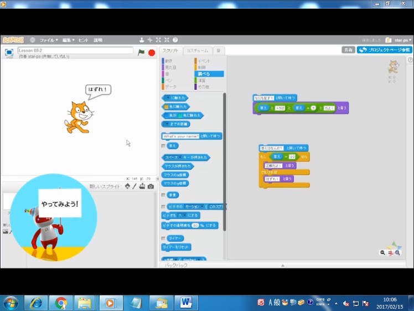Viewport: 414px width, 311px height.
Task: Open dropdown in に触れた block
Action: [168, 98]
